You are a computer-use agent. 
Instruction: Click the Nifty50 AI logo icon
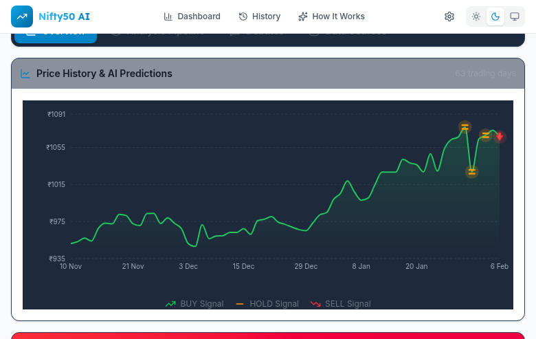pos(22,17)
